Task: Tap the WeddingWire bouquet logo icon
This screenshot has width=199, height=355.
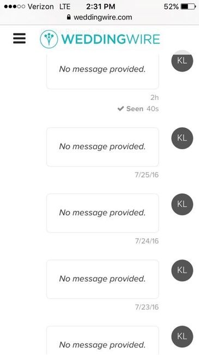Action: (x=49, y=39)
